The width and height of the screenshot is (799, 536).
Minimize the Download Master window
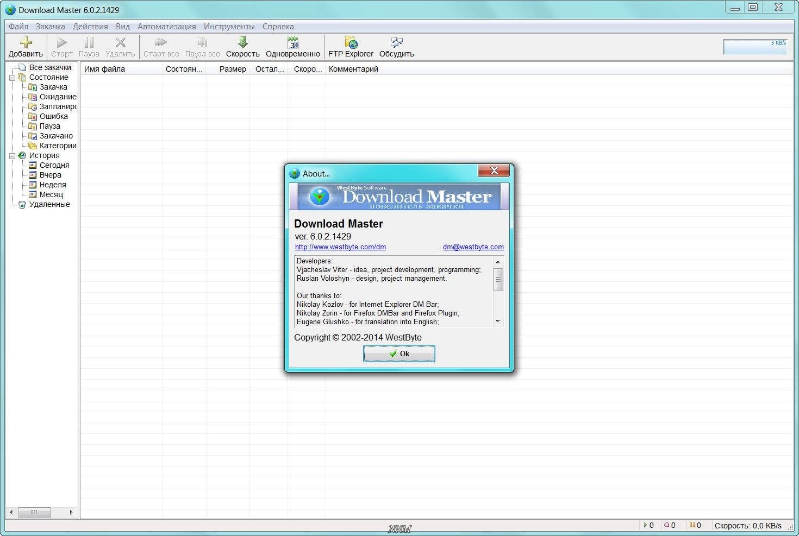(734, 8)
